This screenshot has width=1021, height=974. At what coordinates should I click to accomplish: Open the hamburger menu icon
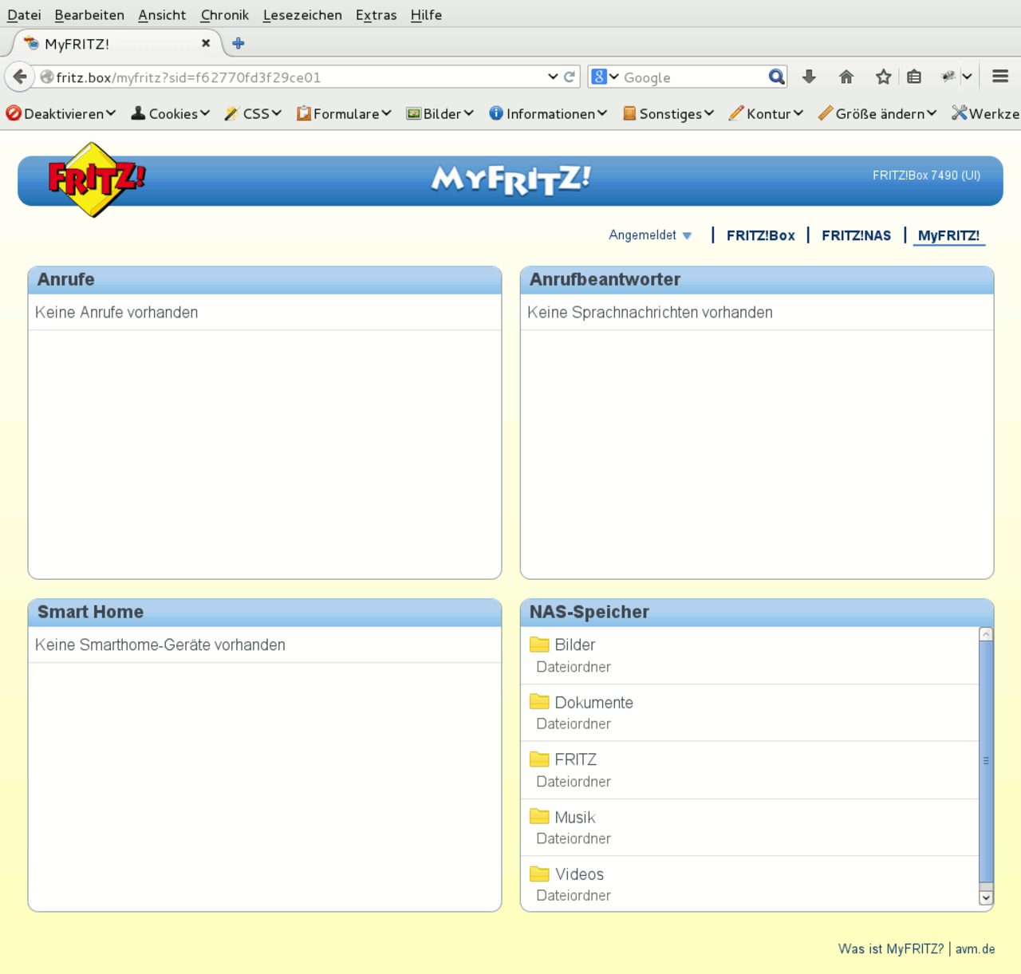tap(1000, 77)
